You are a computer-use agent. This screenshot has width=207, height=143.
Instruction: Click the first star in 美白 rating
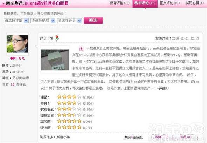tap(59, 103)
